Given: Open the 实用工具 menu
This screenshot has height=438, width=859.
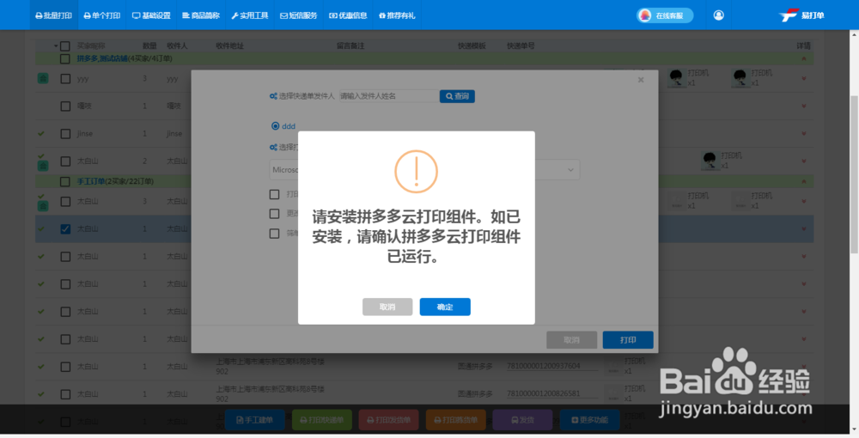Looking at the screenshot, I should coord(250,15).
